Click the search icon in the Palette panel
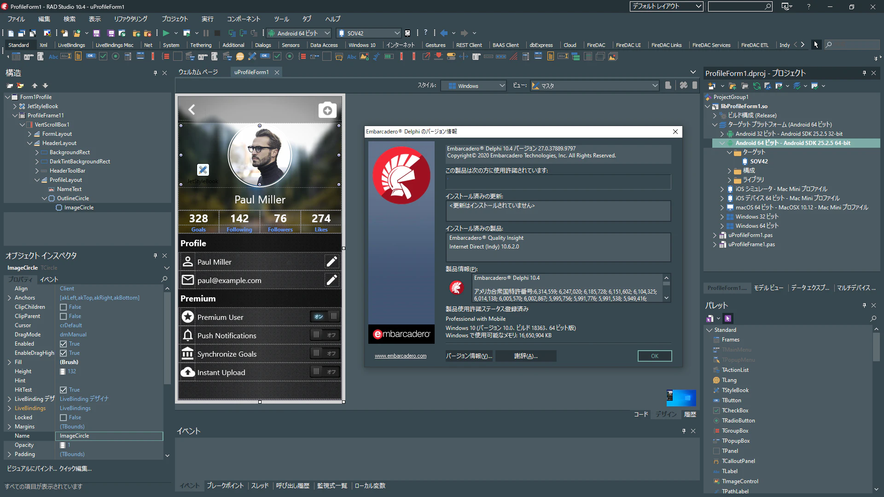The image size is (884, 497). (x=873, y=318)
